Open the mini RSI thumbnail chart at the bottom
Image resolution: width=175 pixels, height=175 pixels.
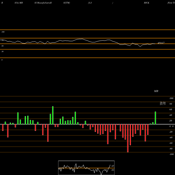86,168
